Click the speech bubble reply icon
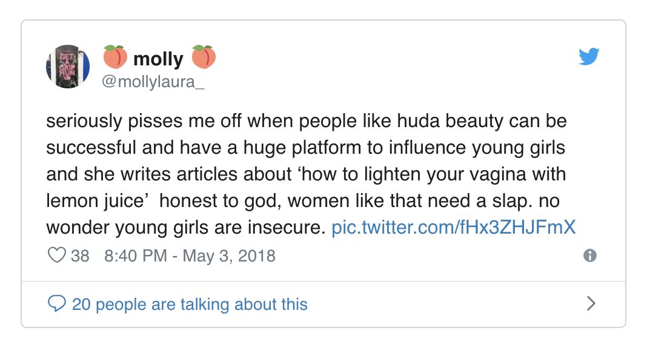The image size is (647, 345). pos(56,303)
